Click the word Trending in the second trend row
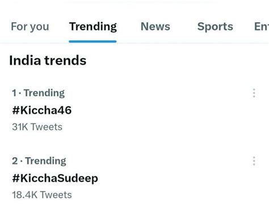The width and height of the screenshot is (269, 215). point(45,161)
